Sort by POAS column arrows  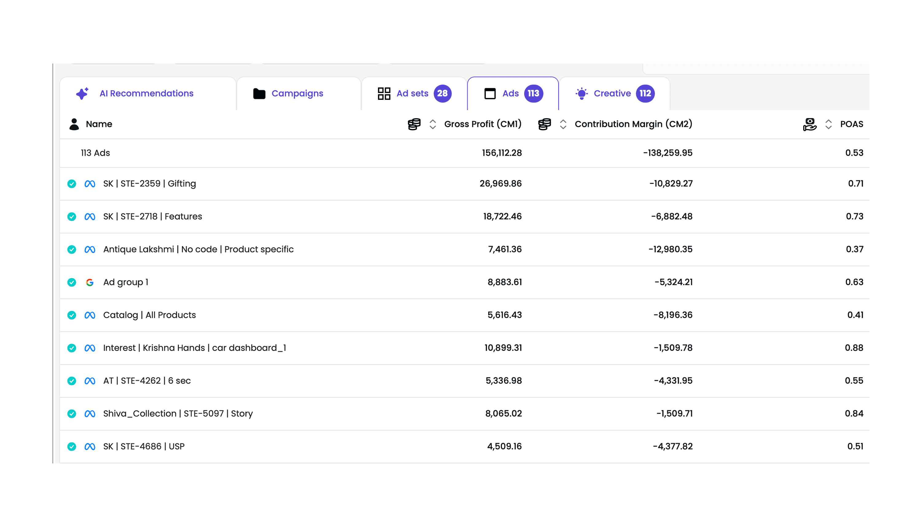pos(828,124)
